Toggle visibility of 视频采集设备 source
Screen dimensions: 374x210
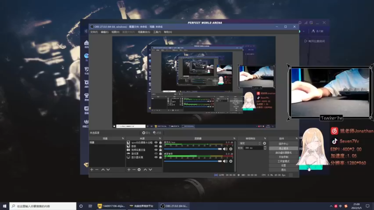click(x=156, y=150)
